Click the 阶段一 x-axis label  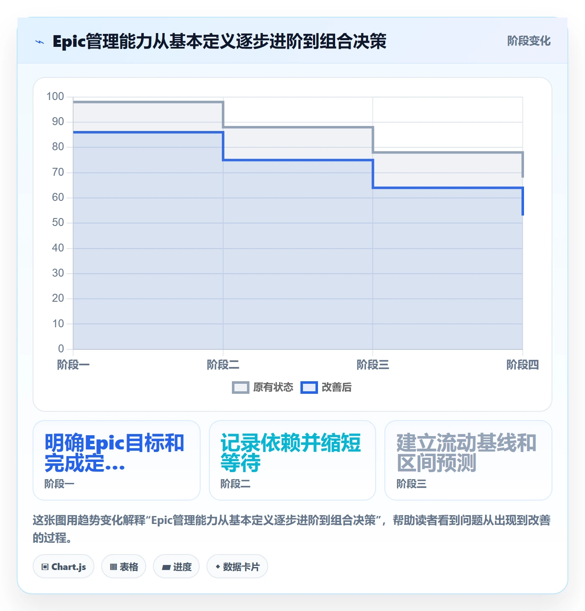[x=73, y=365]
